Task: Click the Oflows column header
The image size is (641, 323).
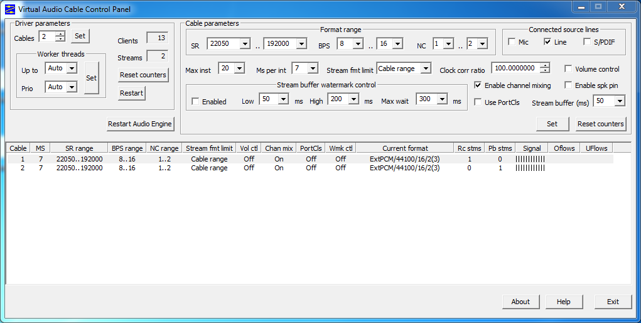Action: click(x=564, y=148)
